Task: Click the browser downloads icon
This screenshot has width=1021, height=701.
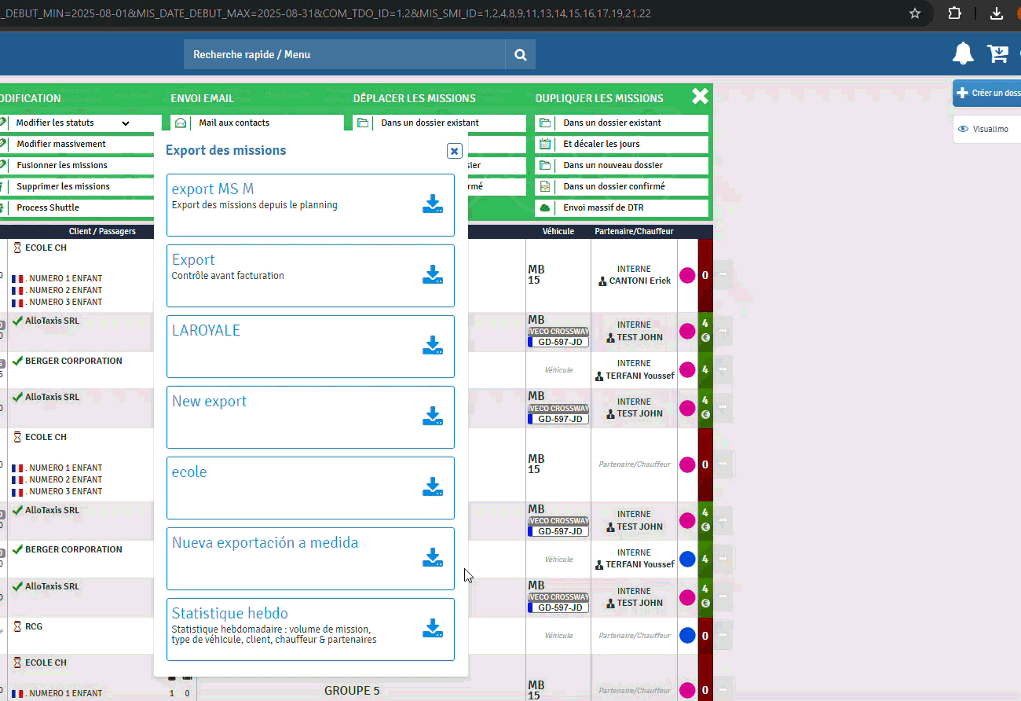Action: pyautogui.click(x=997, y=13)
